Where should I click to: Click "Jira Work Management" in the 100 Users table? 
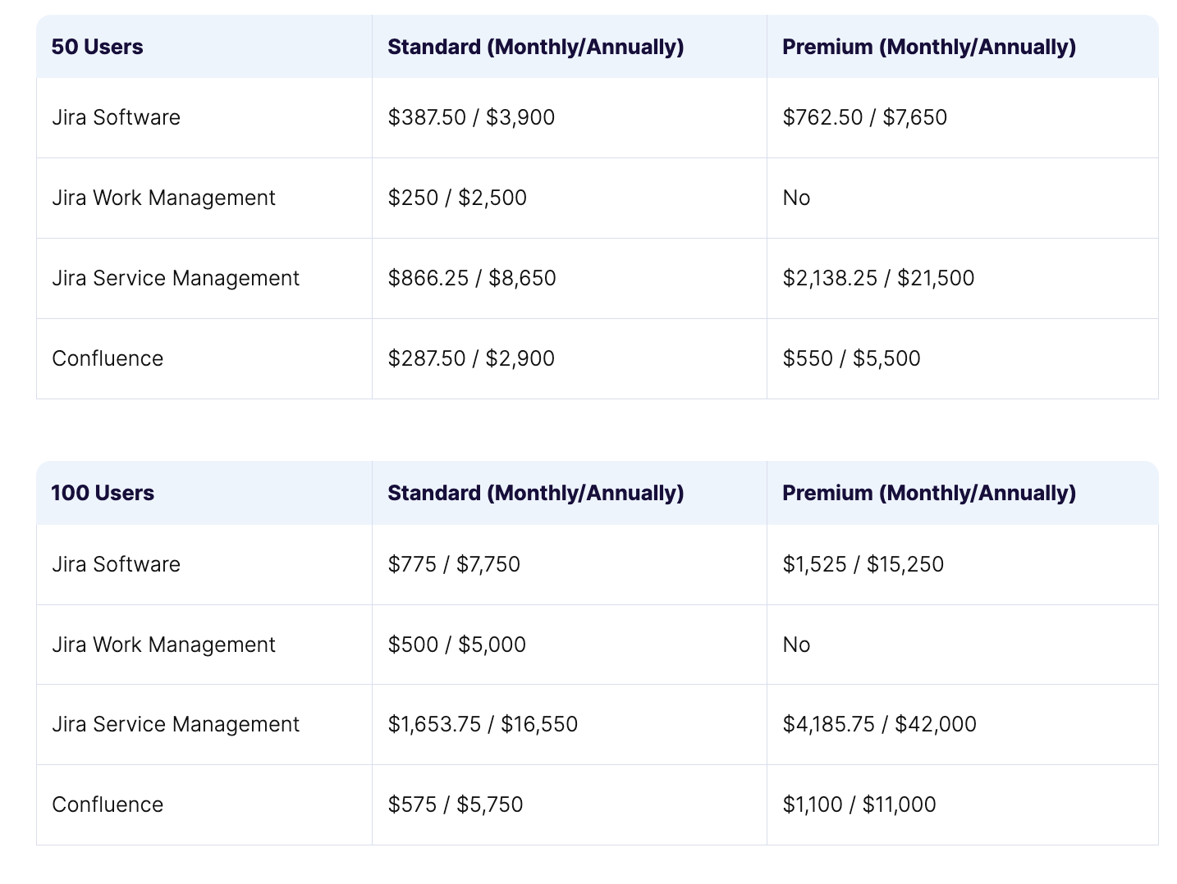click(x=163, y=645)
